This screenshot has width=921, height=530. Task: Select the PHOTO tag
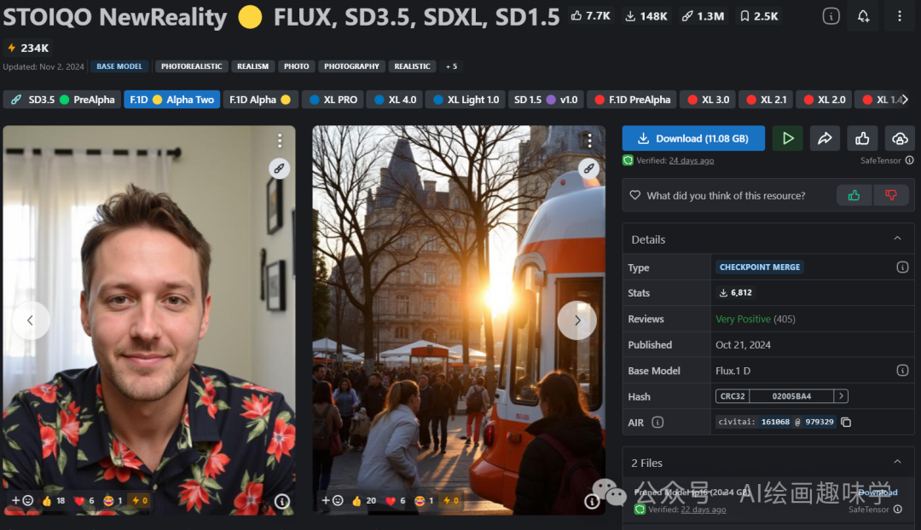296,66
